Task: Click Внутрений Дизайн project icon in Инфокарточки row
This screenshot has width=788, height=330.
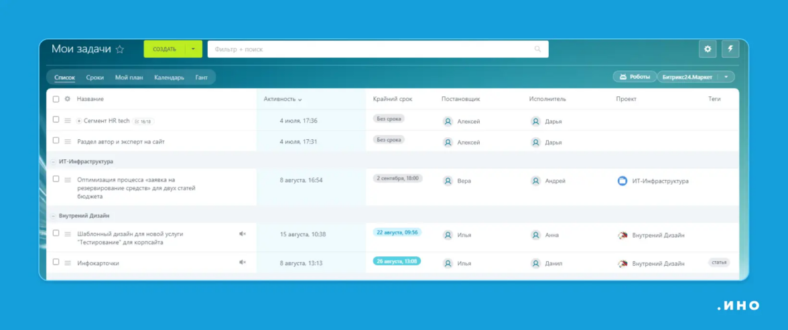Action: (622, 263)
